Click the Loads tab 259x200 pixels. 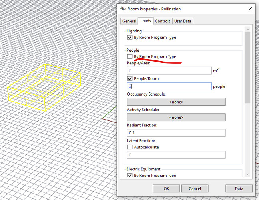tap(145, 21)
